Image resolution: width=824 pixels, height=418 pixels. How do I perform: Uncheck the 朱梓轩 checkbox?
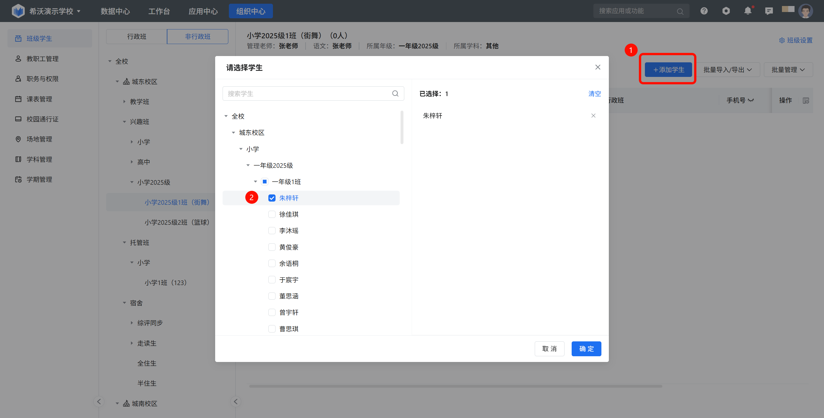pos(272,198)
